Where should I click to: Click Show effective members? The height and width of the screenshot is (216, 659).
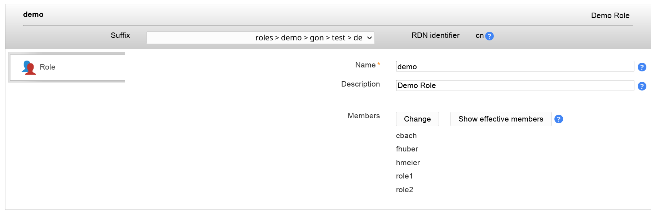coord(500,119)
